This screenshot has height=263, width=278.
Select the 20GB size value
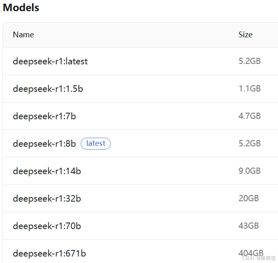click(248, 198)
